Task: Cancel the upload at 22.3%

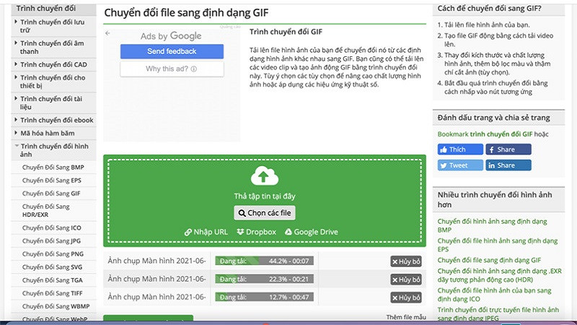Action: 406,279
